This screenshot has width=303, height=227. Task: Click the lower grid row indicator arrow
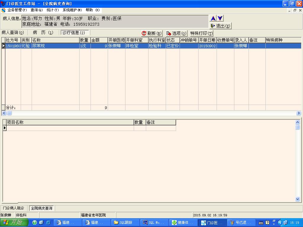pyautogui.click(x=5, y=128)
